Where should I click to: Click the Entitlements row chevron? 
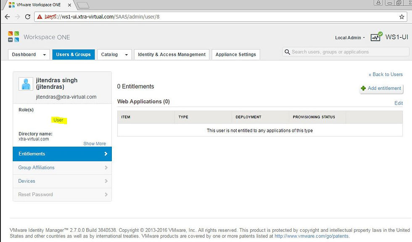[106, 154]
